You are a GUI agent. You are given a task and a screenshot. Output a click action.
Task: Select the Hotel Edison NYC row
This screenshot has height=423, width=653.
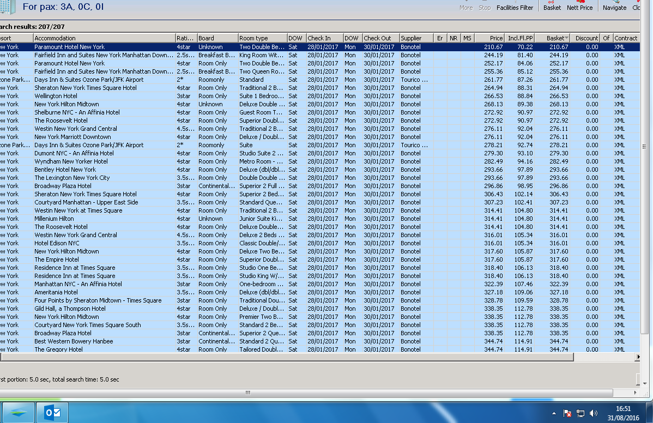click(x=320, y=243)
